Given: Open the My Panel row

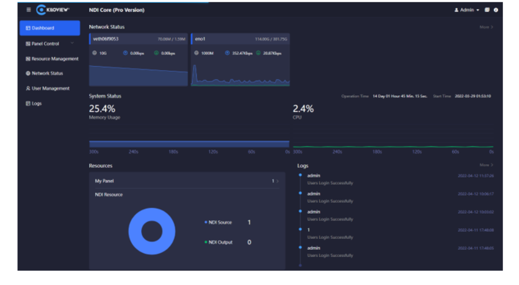Looking at the screenshot, I should [187, 181].
